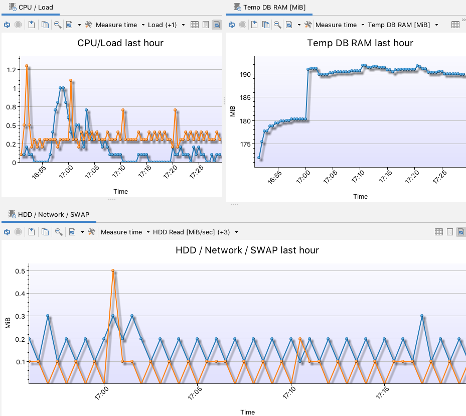Copy data from the CPU / Load panel
Viewport: 466px width, 416px height.
pyautogui.click(x=45, y=25)
